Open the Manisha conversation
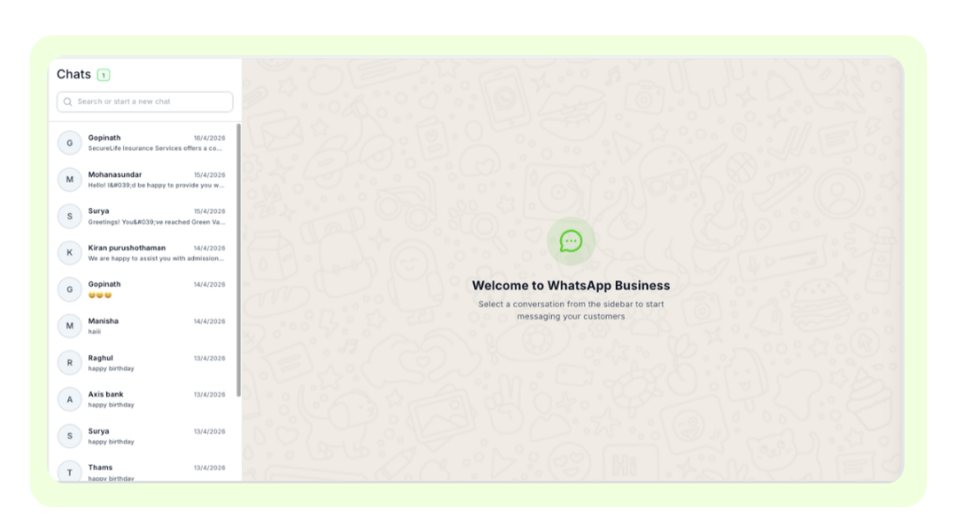 coord(144,325)
